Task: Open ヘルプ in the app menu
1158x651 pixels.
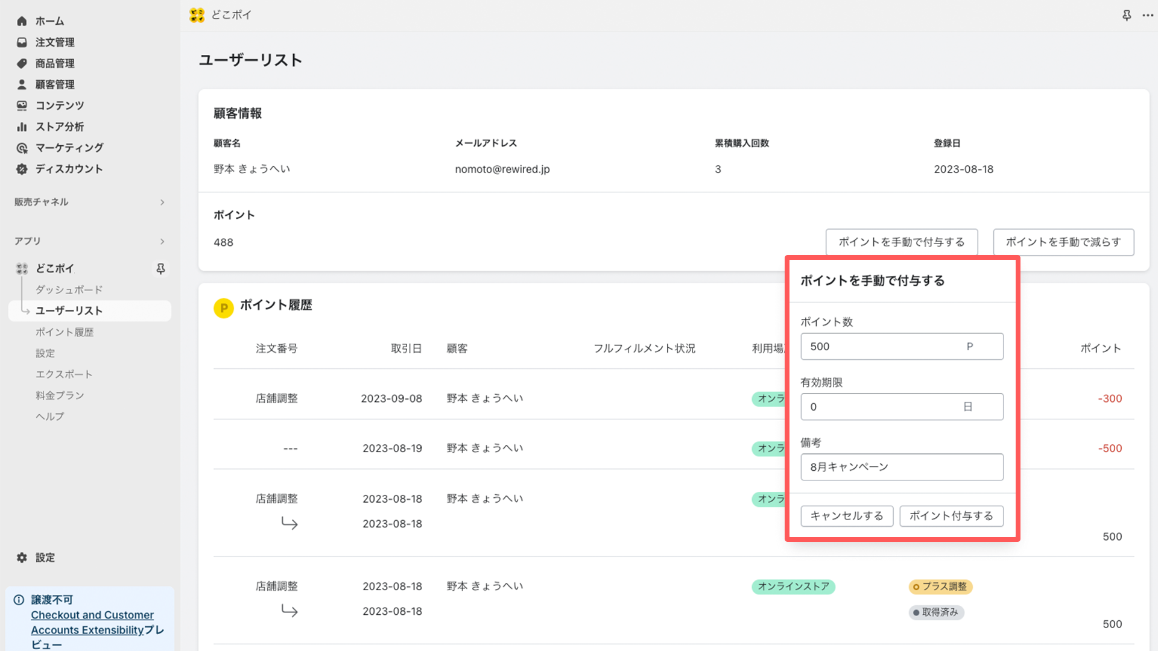Action: [x=49, y=417]
